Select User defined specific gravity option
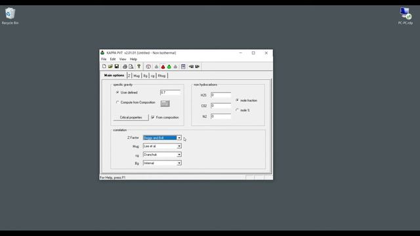Image resolution: width=420 pixels, height=236 pixels. [117, 92]
